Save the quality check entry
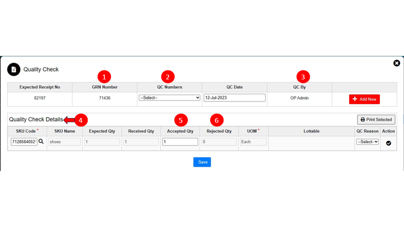 (x=202, y=162)
